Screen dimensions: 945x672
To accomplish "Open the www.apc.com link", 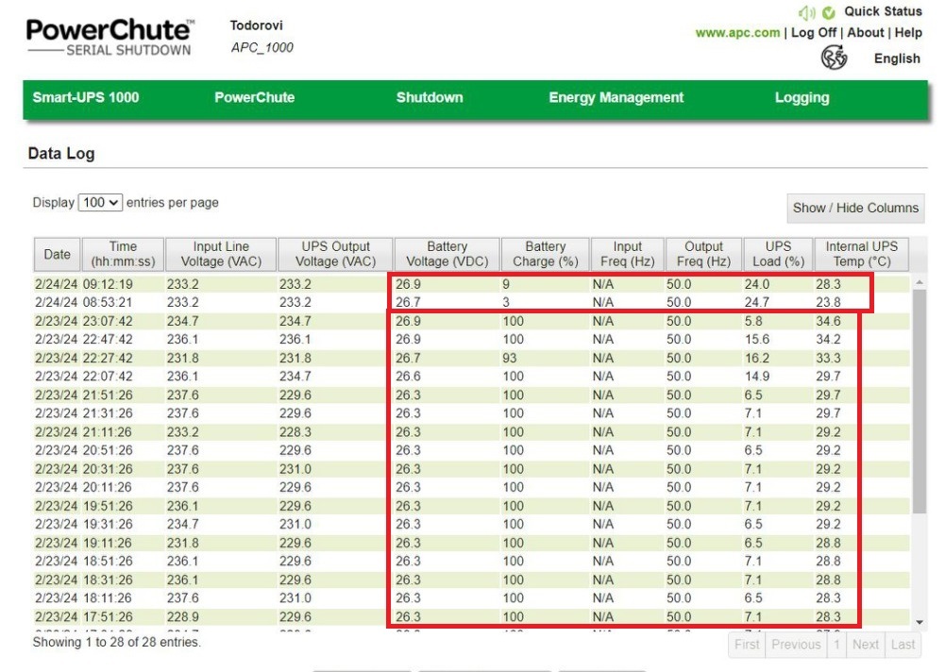I will [x=737, y=32].
